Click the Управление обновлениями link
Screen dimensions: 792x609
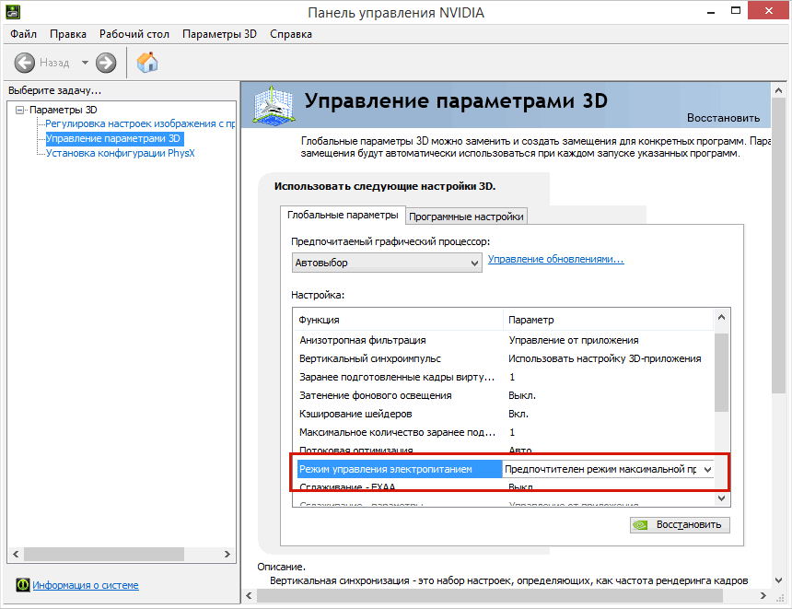click(x=555, y=260)
